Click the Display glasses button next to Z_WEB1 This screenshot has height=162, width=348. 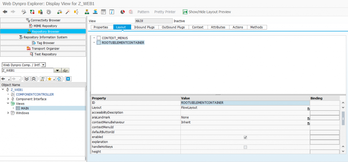point(65,70)
